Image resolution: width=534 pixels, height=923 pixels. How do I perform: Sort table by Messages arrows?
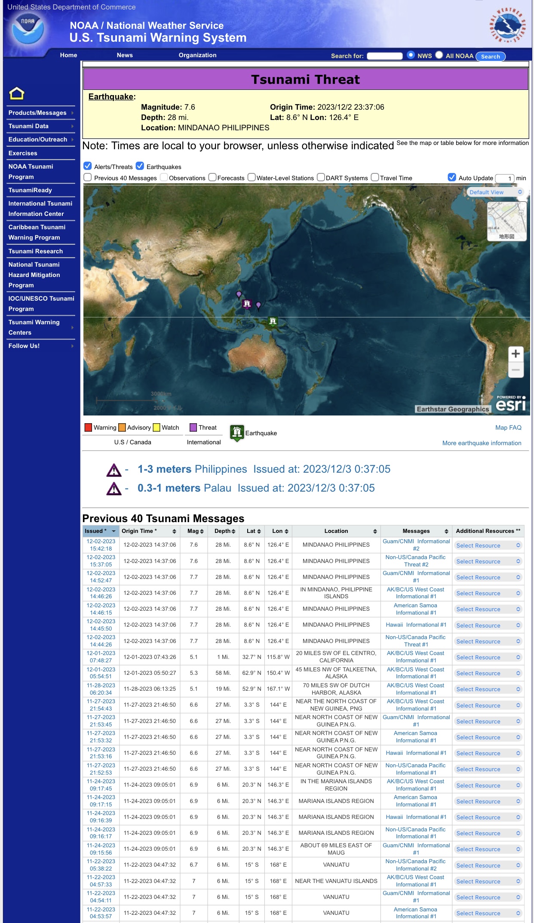tap(446, 531)
